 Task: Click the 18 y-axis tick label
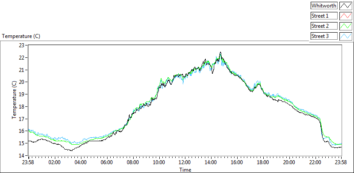(21, 106)
